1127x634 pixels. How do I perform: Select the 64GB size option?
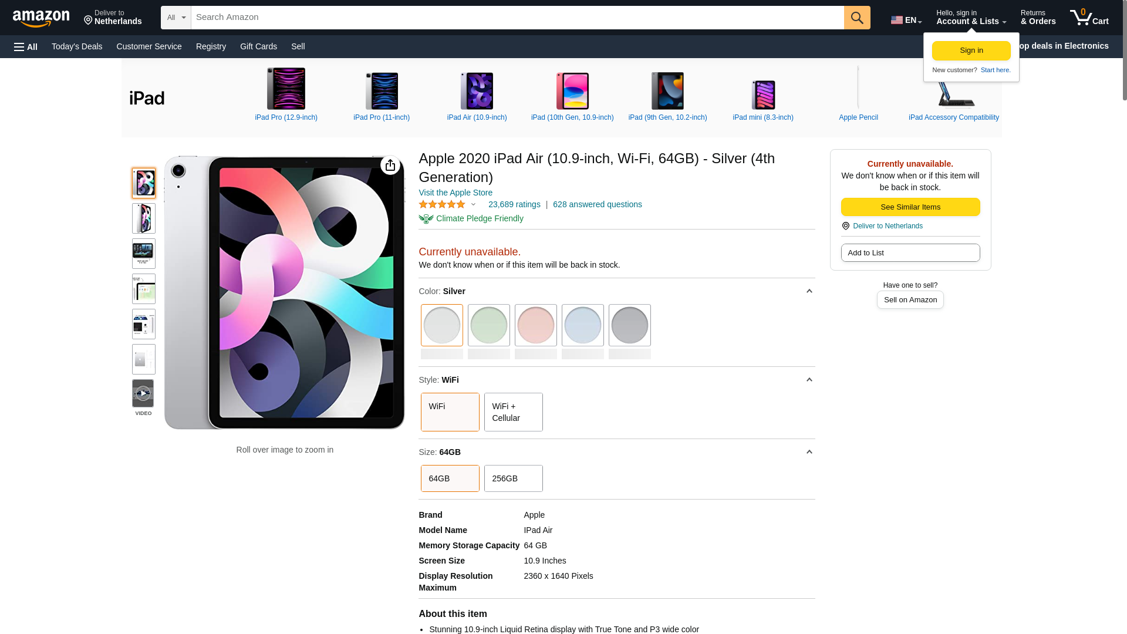(x=450, y=478)
